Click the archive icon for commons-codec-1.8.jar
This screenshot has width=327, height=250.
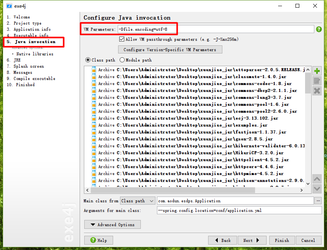pyautogui.click(x=94, y=83)
